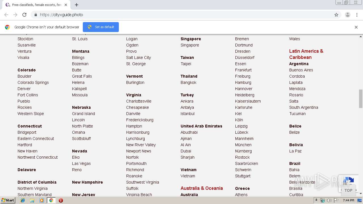Open the Omaha link
The width and height of the screenshot is (363, 204).
pos(79,132)
